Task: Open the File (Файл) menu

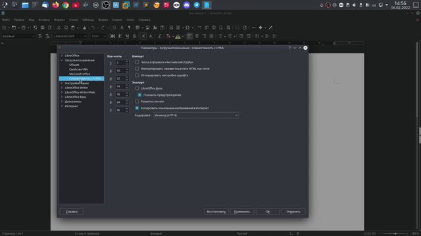Action: click(x=6, y=20)
